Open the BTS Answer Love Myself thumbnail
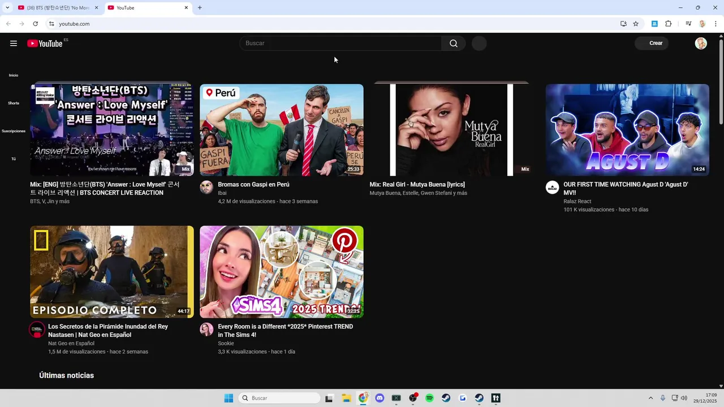Viewport: 724px width, 407px height. tap(112, 130)
